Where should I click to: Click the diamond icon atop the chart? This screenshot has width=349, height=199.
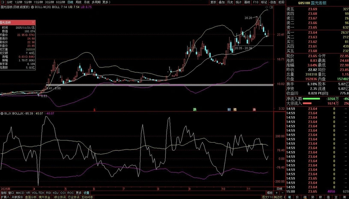pyautogui.click(x=267, y=7)
